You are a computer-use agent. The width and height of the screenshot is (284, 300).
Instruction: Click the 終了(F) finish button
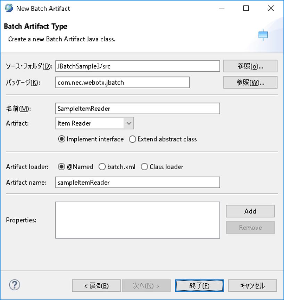coord(199,286)
